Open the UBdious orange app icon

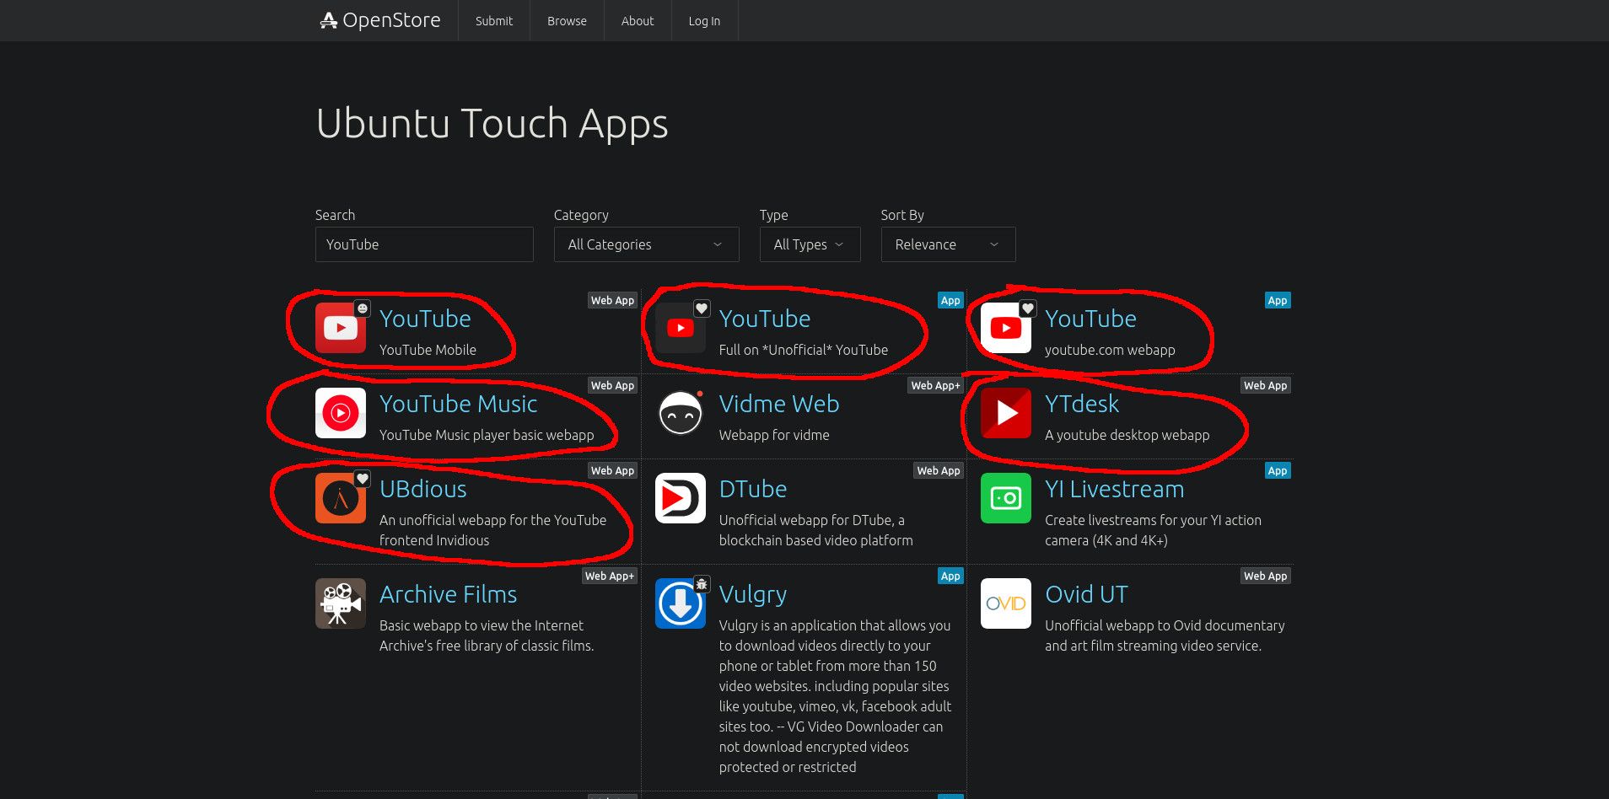click(341, 498)
